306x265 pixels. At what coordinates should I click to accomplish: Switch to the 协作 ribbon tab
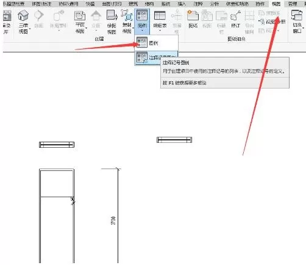pyautogui.click(x=260, y=4)
